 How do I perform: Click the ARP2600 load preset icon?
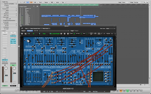click(22, 34)
